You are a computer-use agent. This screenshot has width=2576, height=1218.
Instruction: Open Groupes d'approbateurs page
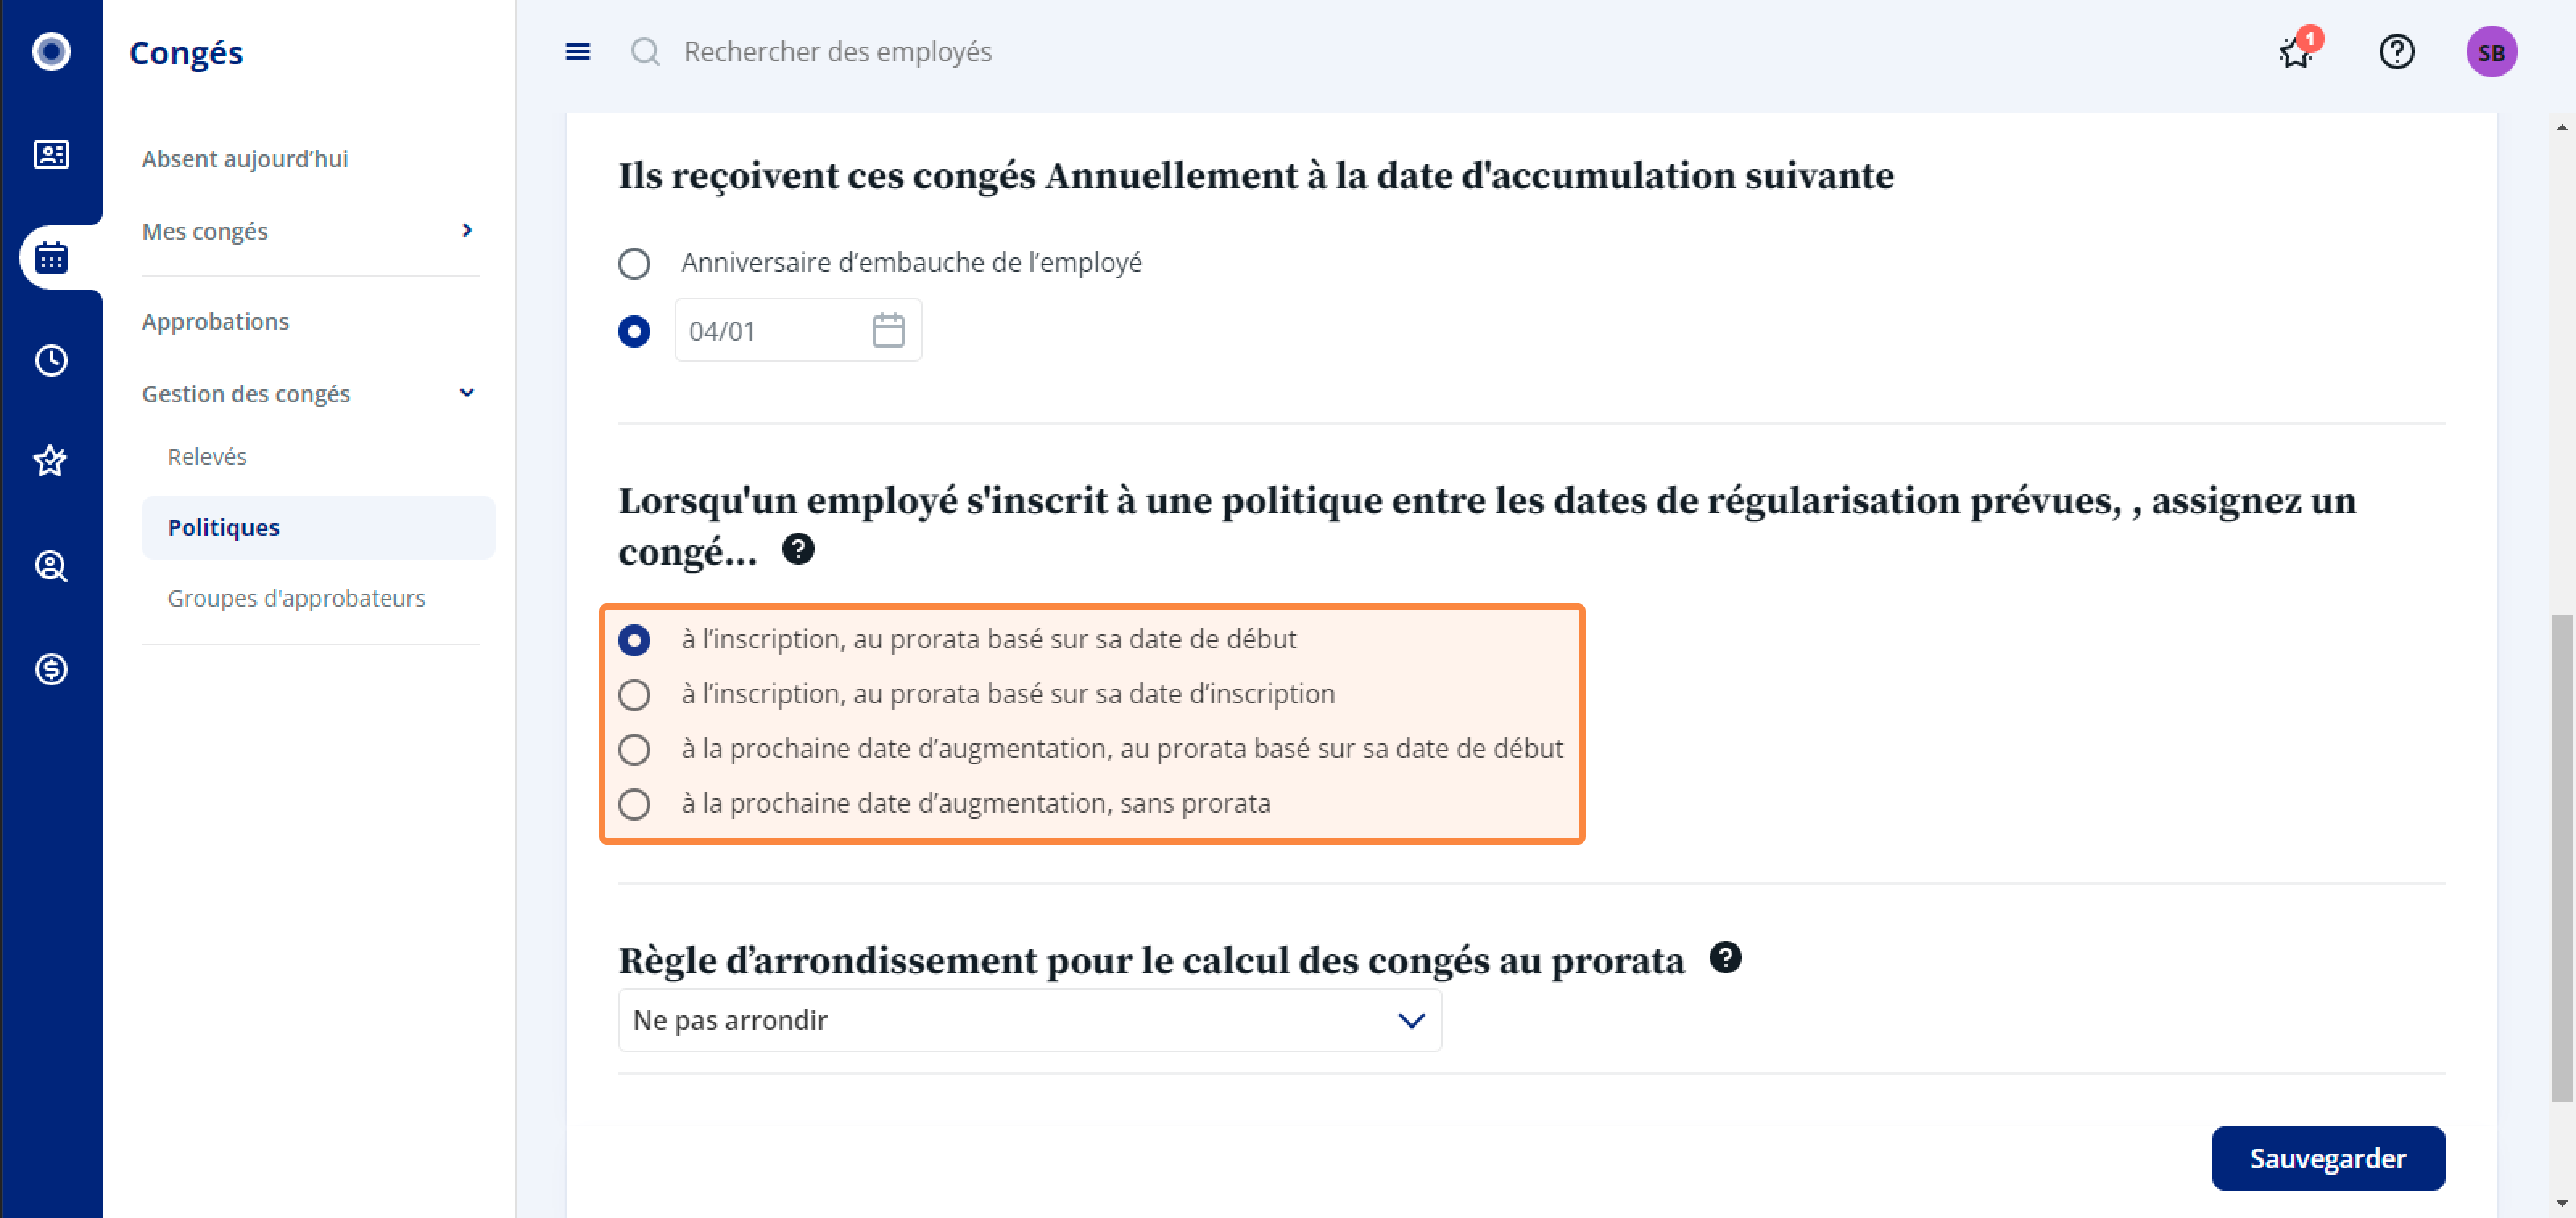pyautogui.click(x=296, y=599)
